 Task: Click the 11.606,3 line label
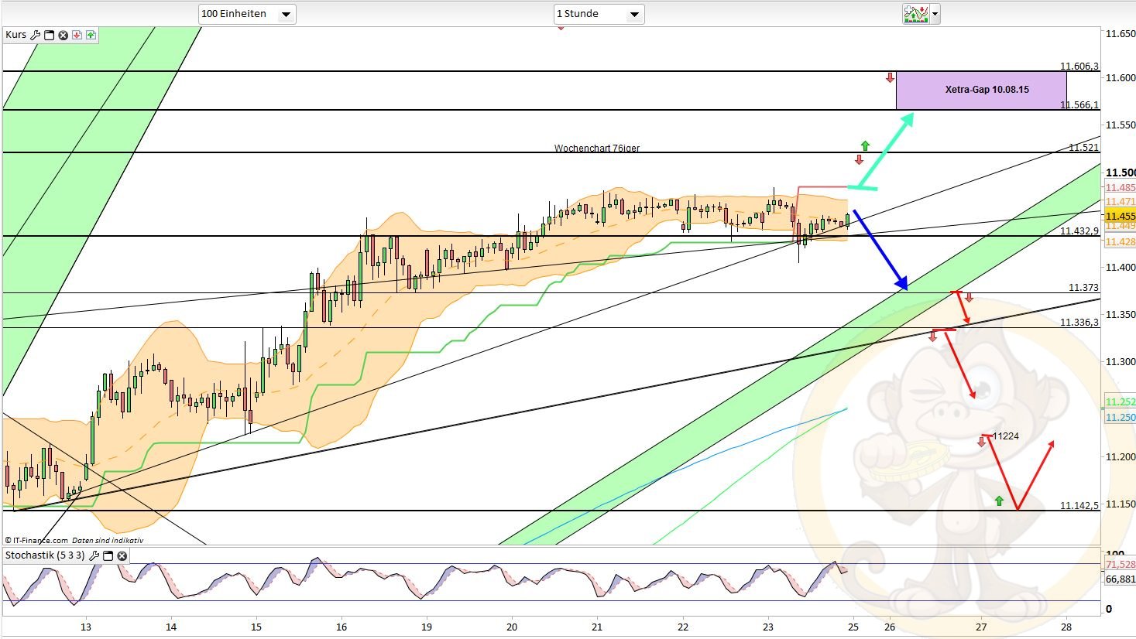click(x=1079, y=67)
